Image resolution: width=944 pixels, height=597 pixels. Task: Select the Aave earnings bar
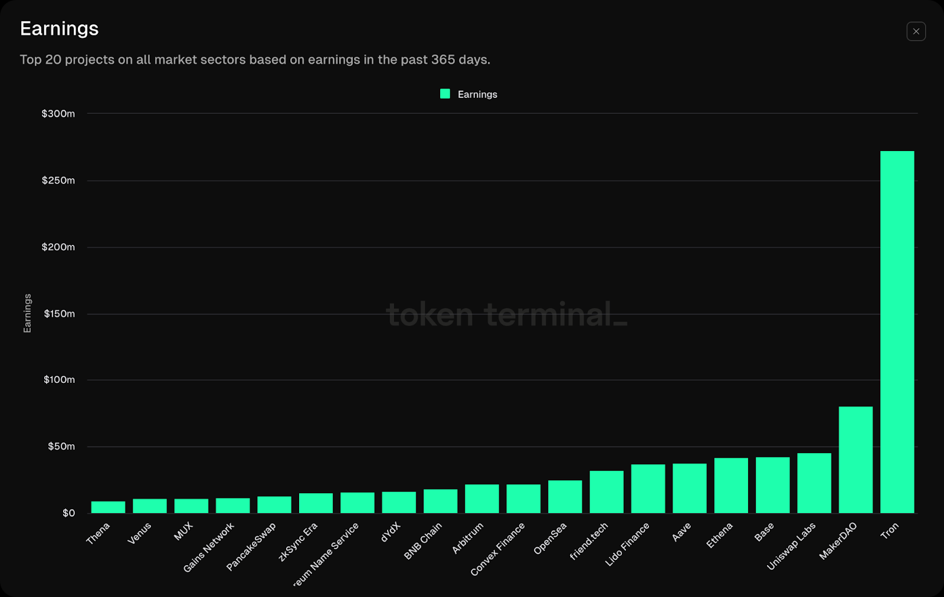pos(689,488)
